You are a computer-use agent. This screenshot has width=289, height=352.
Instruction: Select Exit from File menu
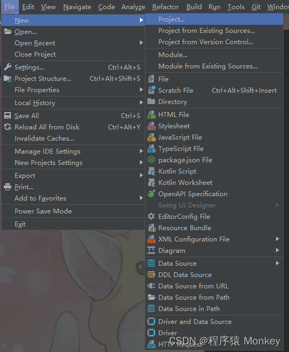73,224
